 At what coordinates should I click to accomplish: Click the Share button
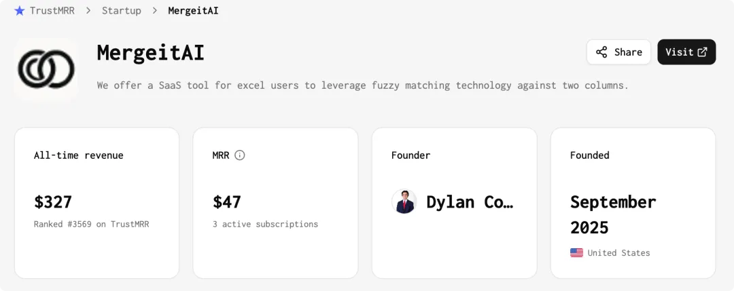618,52
